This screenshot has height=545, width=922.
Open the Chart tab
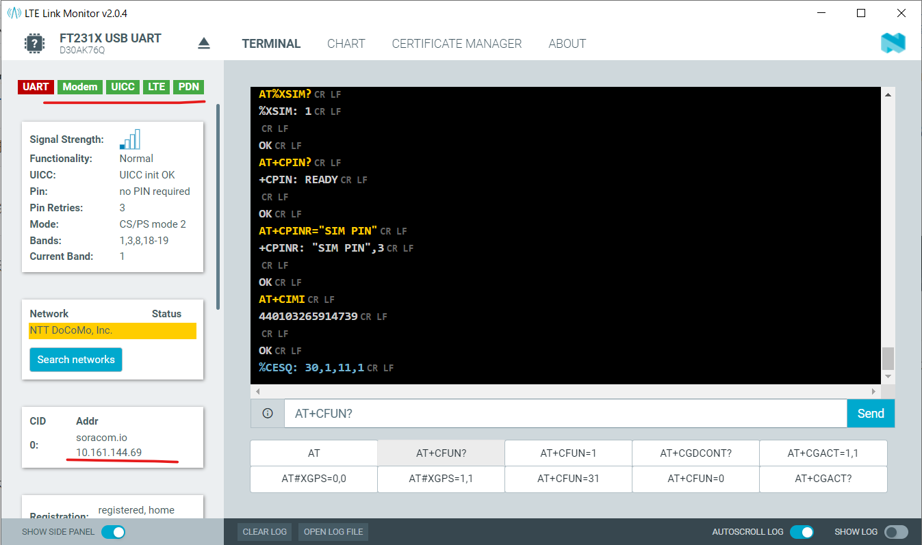tap(346, 44)
